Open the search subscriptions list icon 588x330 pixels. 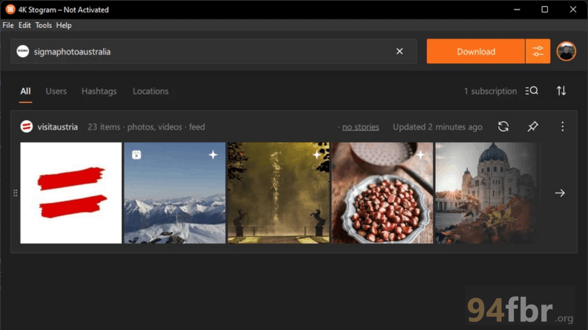532,91
